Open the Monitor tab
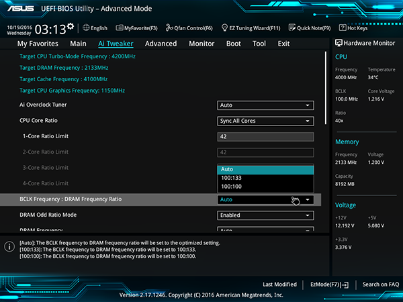Image resolution: width=403 pixels, height=302 pixels. click(x=201, y=44)
